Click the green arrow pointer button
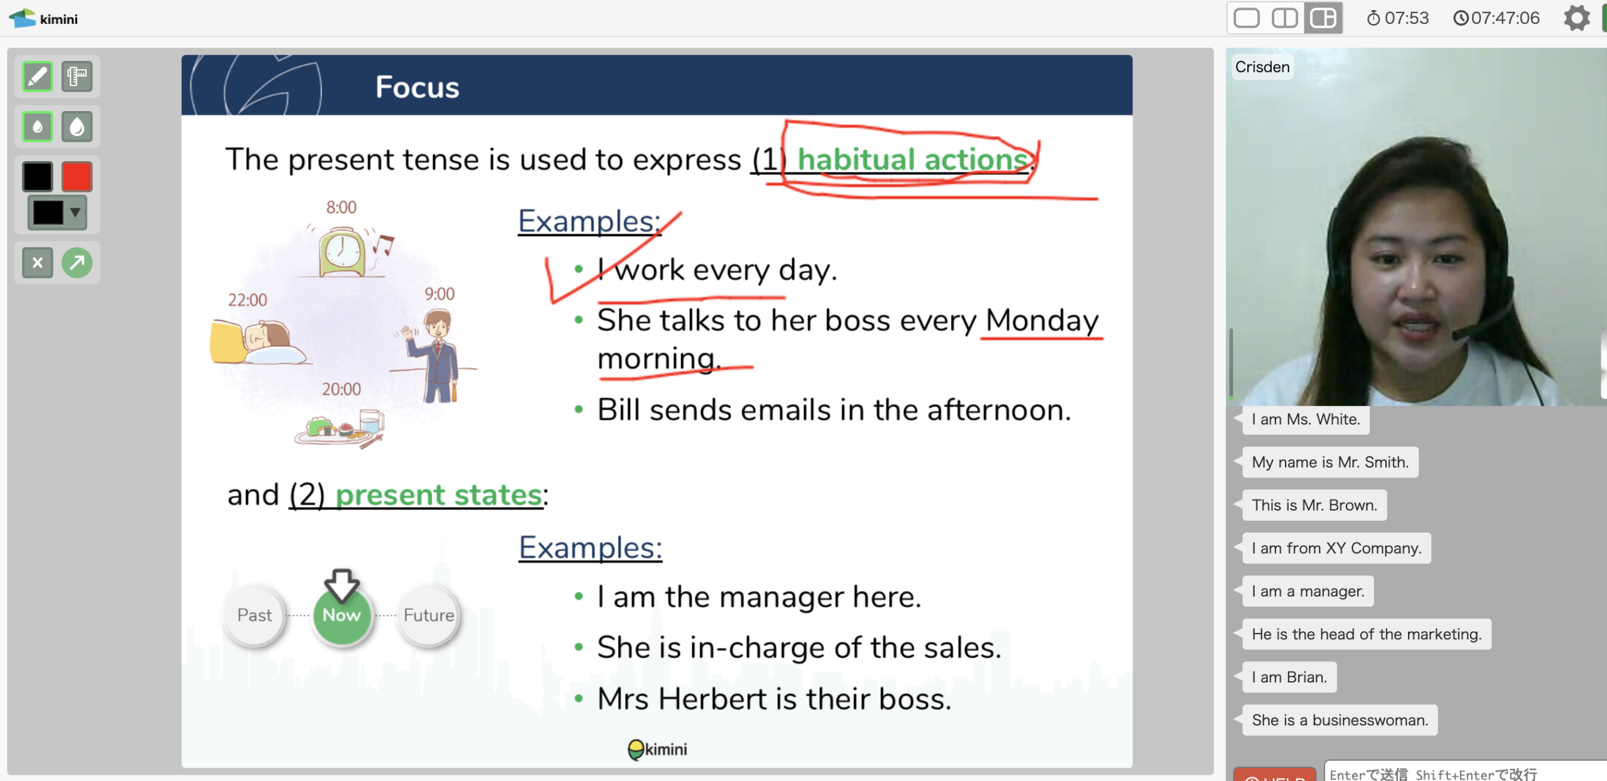Viewport: 1607px width, 781px height. (77, 262)
